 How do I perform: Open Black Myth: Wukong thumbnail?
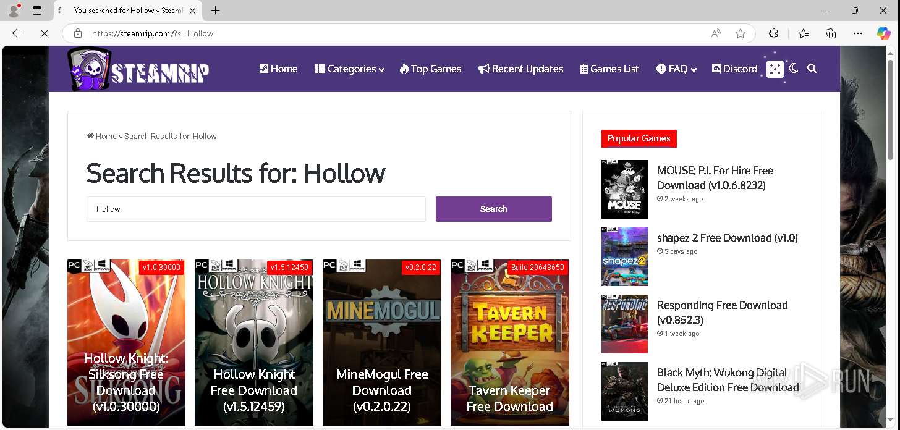pos(624,391)
